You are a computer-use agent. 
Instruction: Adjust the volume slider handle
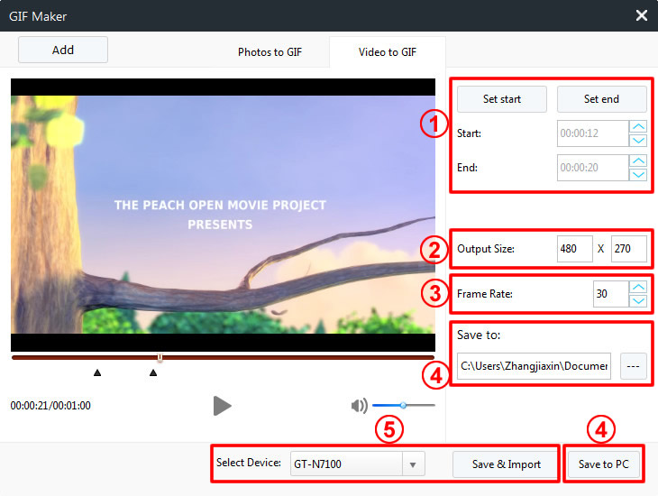403,405
